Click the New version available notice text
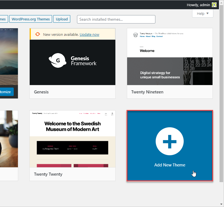Viewport: 224px width, 207px height. click(61, 35)
